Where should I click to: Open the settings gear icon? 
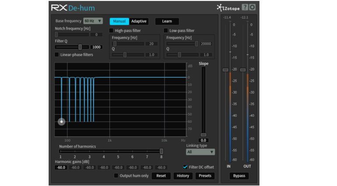[x=252, y=7]
